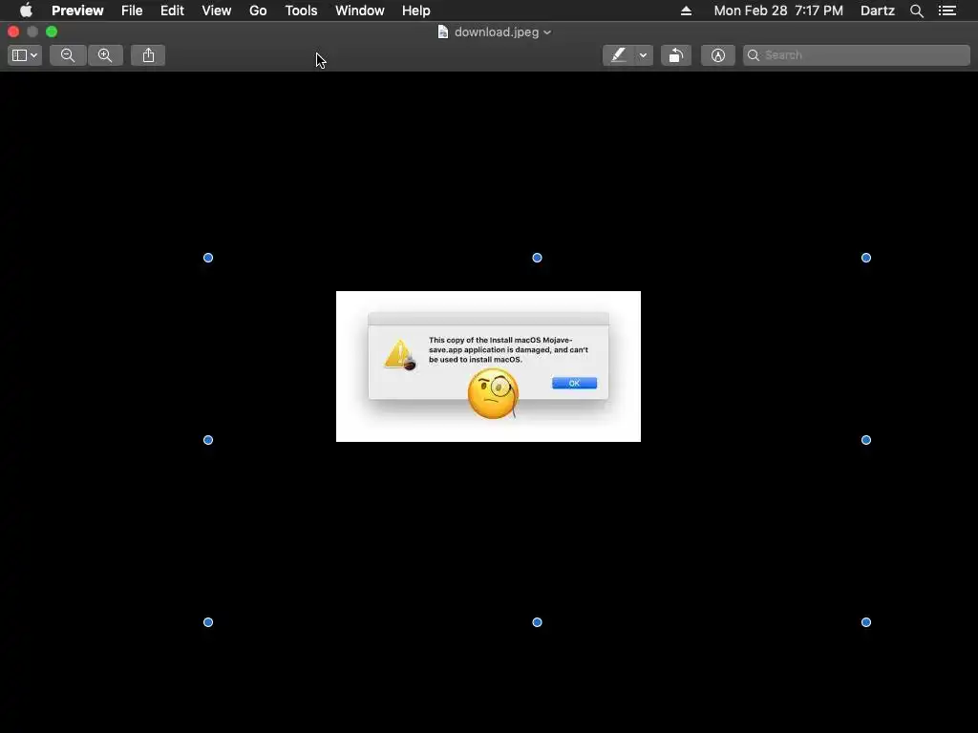Image resolution: width=978 pixels, height=733 pixels.
Task: Click the bottom-left selection handle
Action: pos(208,622)
